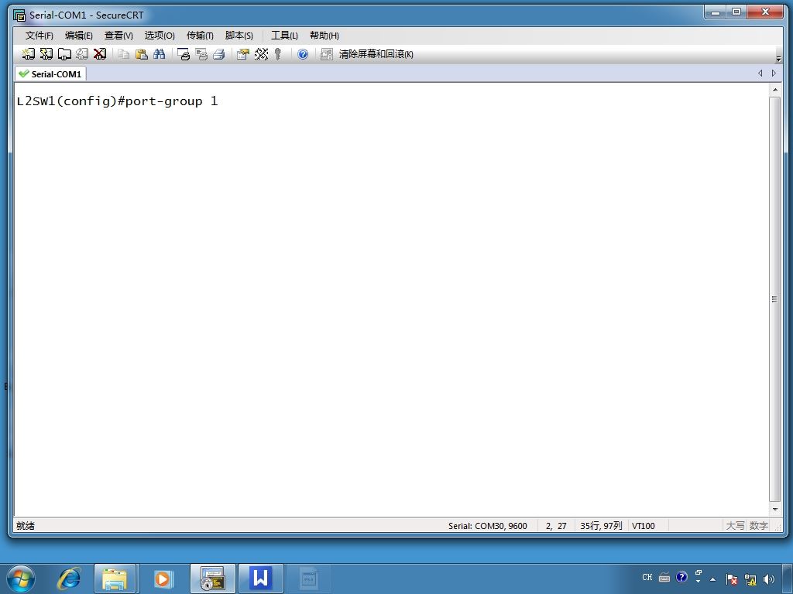Screen dimensions: 793x594
Task: Click the Print Screen toolbar icon
Action: (184, 54)
